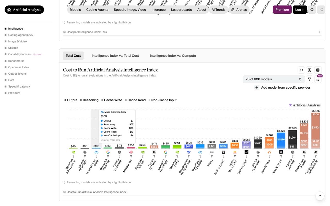Click OpenAI logo under GPT-5.6 Luna (max)

(x=119, y=152)
